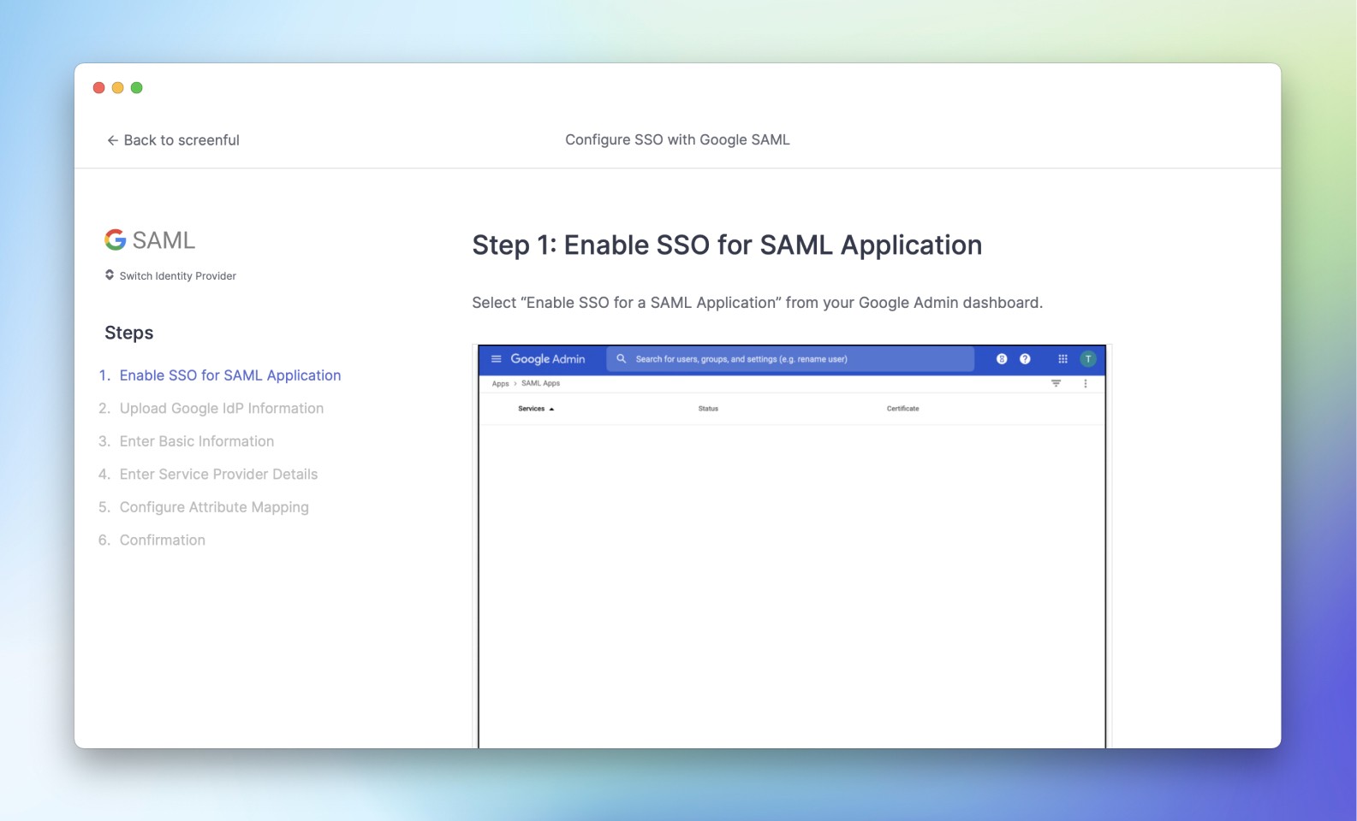1357x821 pixels.
Task: Click the magnifier icon in the admin search bar
Action: [x=622, y=359]
